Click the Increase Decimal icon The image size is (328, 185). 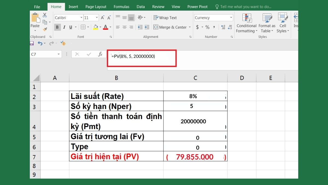tap(223, 27)
